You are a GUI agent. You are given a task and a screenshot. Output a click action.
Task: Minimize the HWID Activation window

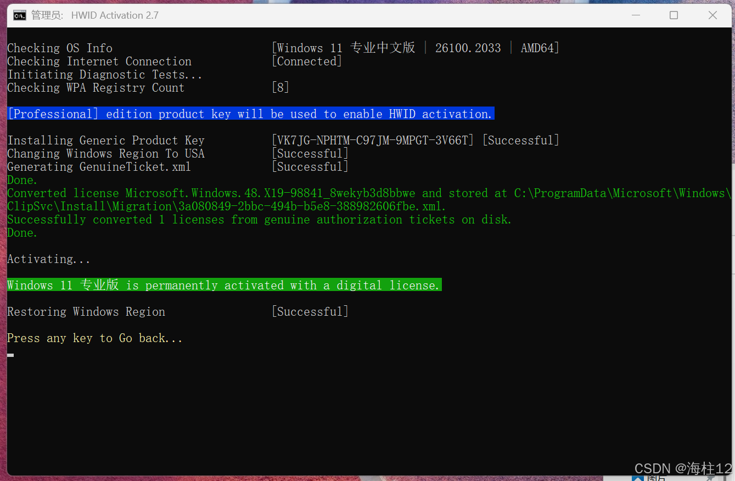tap(635, 15)
